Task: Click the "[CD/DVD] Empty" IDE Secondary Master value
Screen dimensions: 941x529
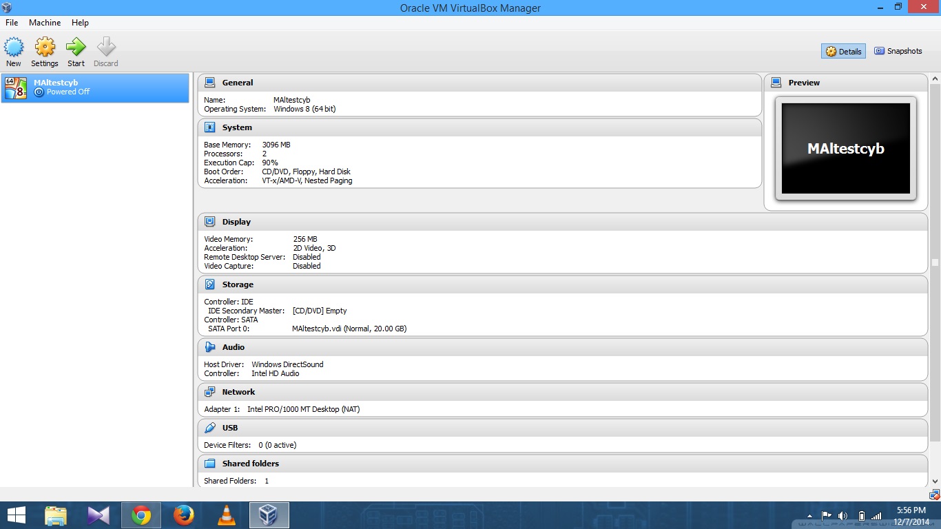Action: [320, 311]
